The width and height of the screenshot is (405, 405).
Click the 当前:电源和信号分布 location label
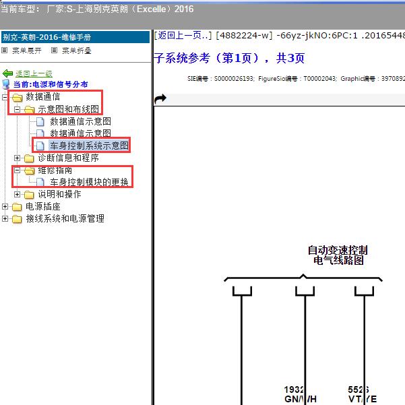pyautogui.click(x=51, y=84)
